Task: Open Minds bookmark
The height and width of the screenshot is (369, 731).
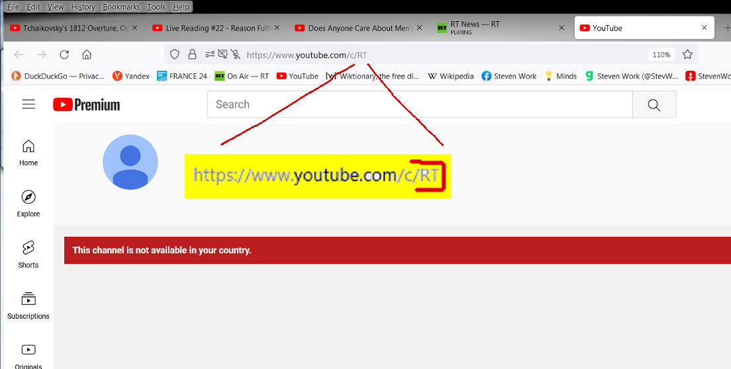Action: click(561, 76)
